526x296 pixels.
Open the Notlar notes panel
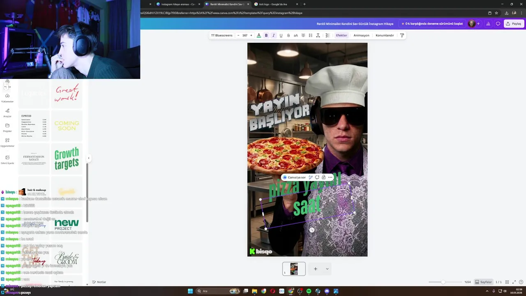(x=99, y=282)
